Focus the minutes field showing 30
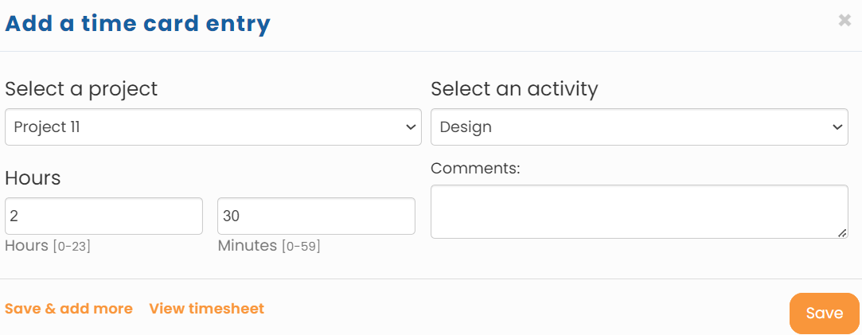The width and height of the screenshot is (862, 335). (x=316, y=216)
